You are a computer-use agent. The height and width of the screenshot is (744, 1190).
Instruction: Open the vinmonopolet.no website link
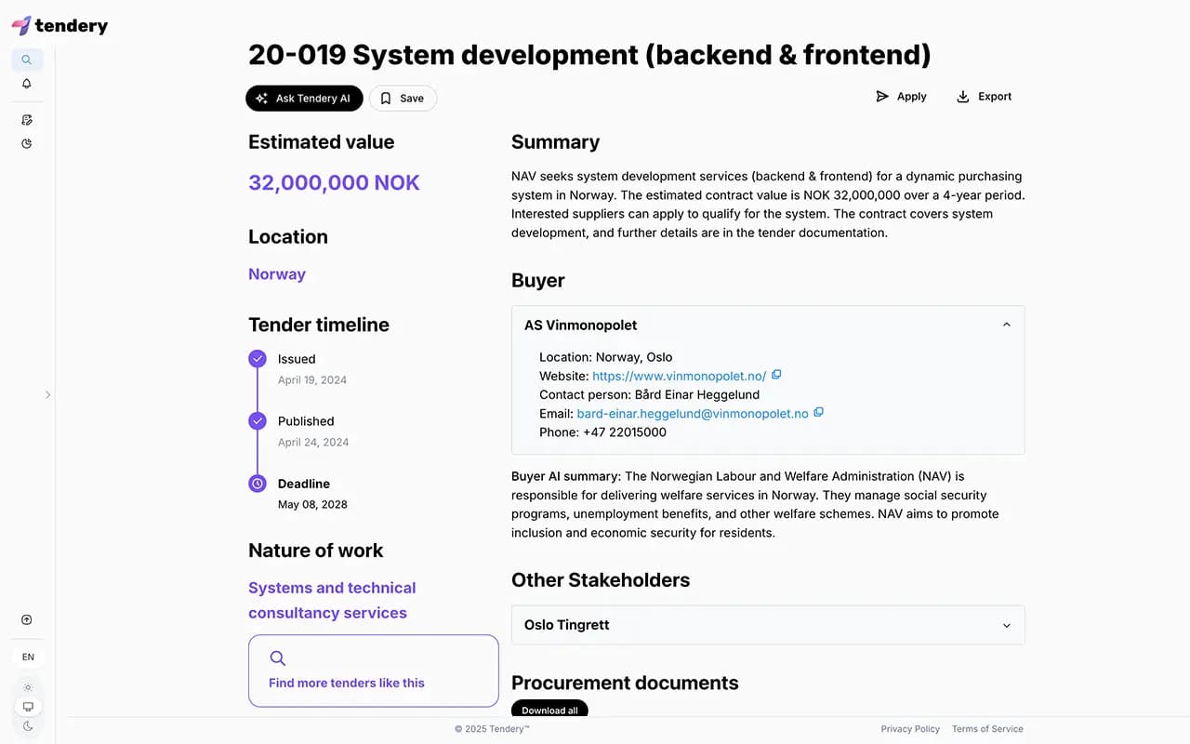(x=679, y=376)
